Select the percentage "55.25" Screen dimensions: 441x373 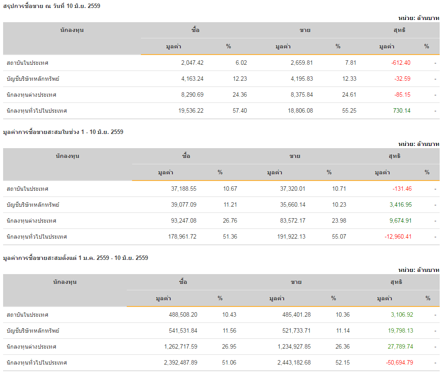tap(349, 111)
